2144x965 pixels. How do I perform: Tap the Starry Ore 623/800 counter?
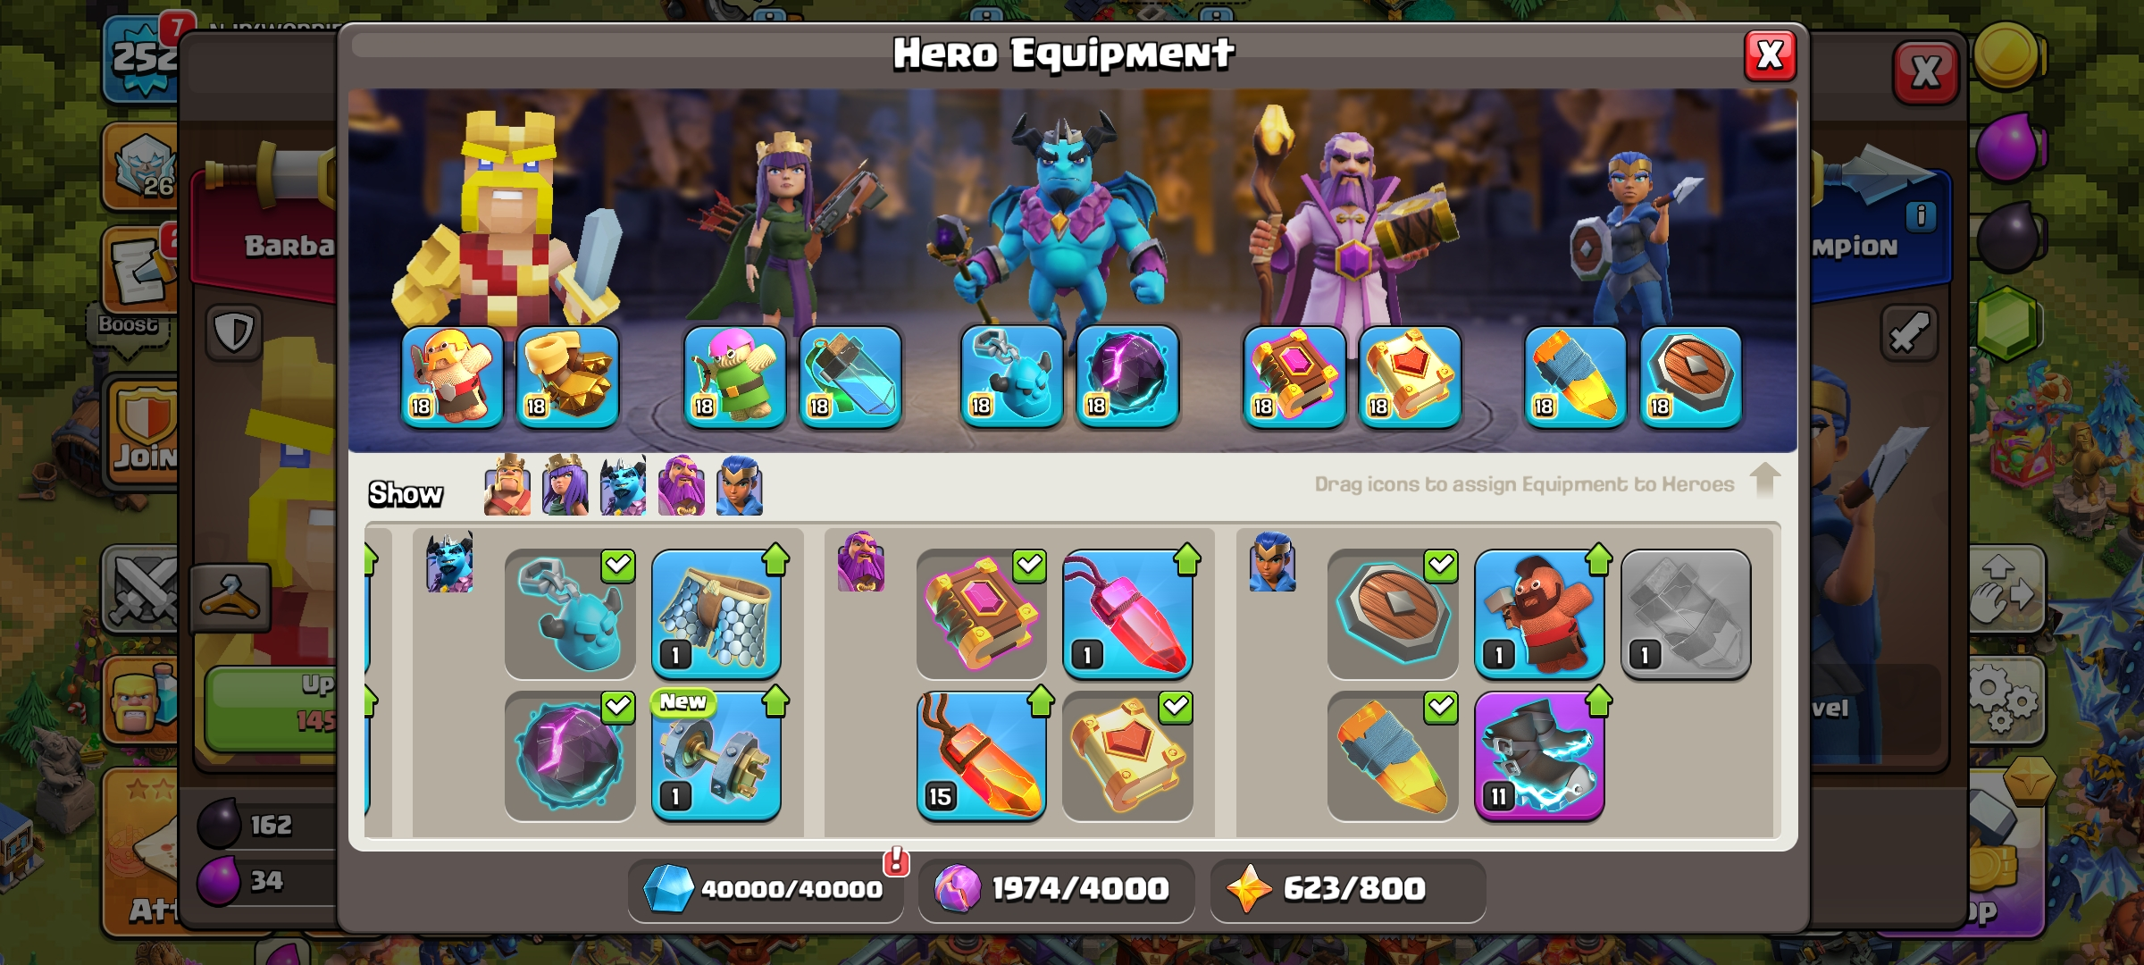click(x=1348, y=889)
